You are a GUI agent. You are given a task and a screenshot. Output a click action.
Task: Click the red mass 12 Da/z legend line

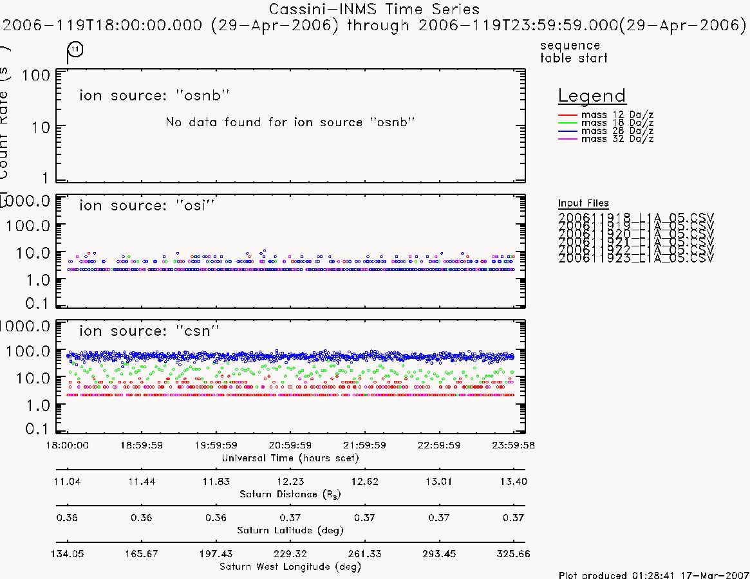click(x=568, y=115)
